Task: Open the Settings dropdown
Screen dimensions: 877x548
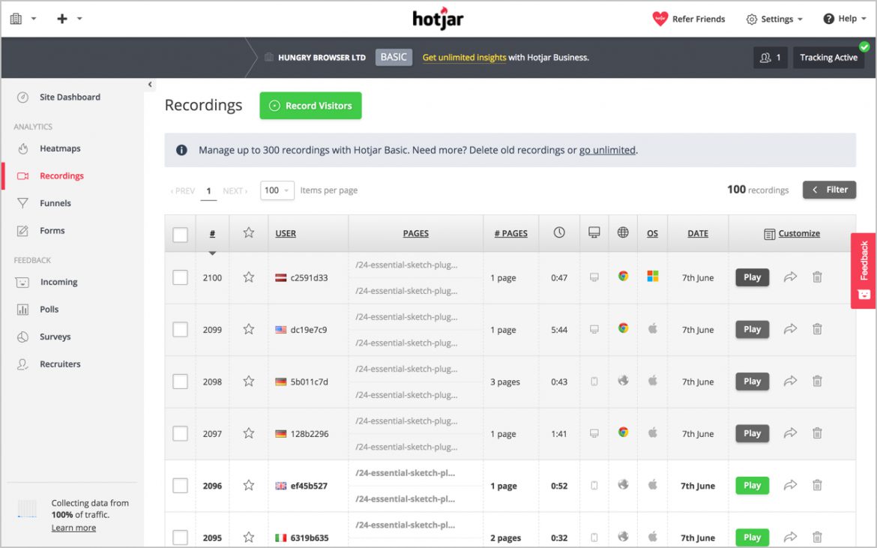Action: click(774, 19)
